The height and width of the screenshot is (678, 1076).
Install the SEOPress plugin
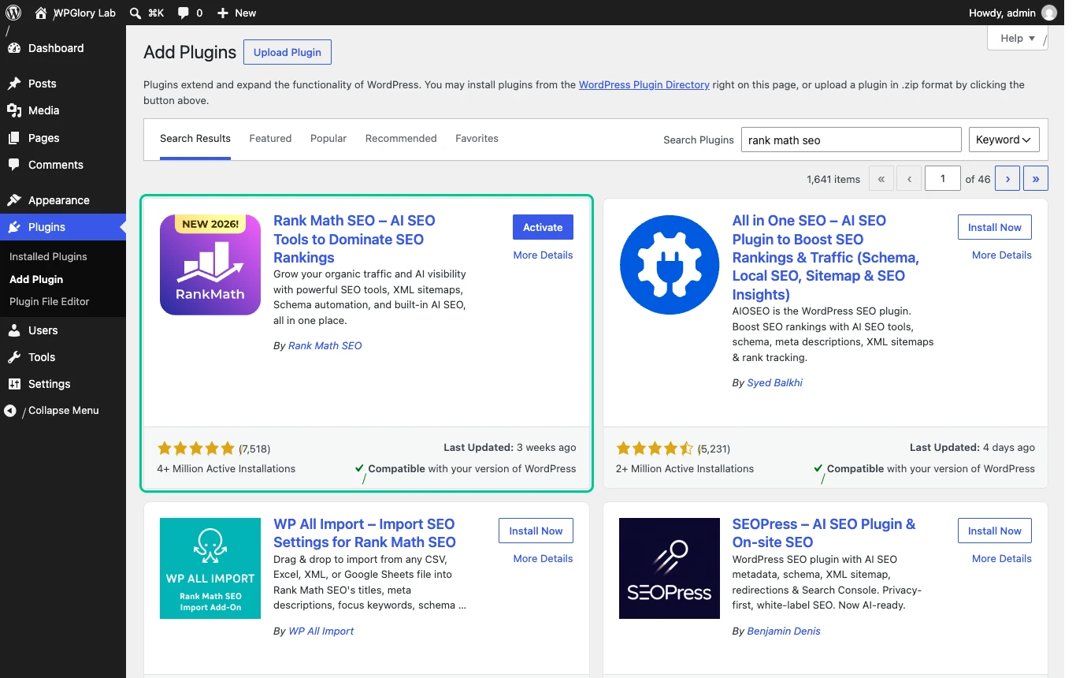point(995,531)
